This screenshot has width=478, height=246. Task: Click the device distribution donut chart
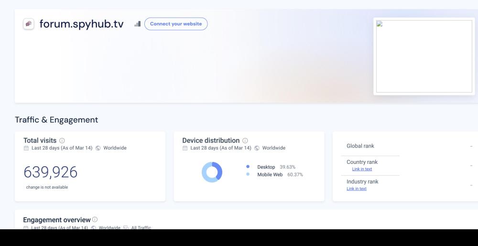point(212,172)
